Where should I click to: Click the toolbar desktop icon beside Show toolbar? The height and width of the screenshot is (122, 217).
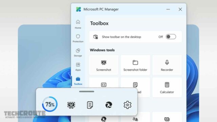pyautogui.click(x=96, y=37)
